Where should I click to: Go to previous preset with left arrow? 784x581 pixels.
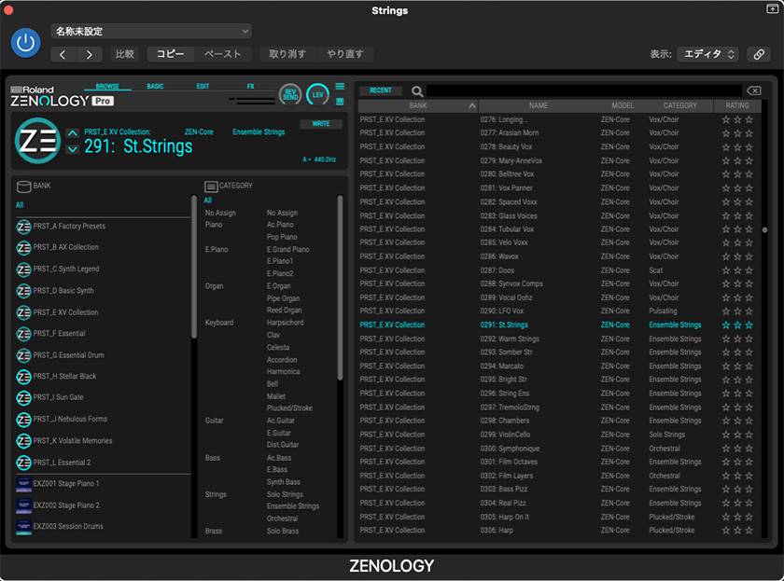(63, 54)
